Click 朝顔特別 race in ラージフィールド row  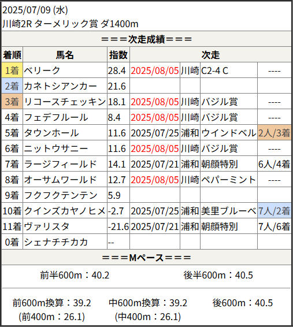[220, 164]
